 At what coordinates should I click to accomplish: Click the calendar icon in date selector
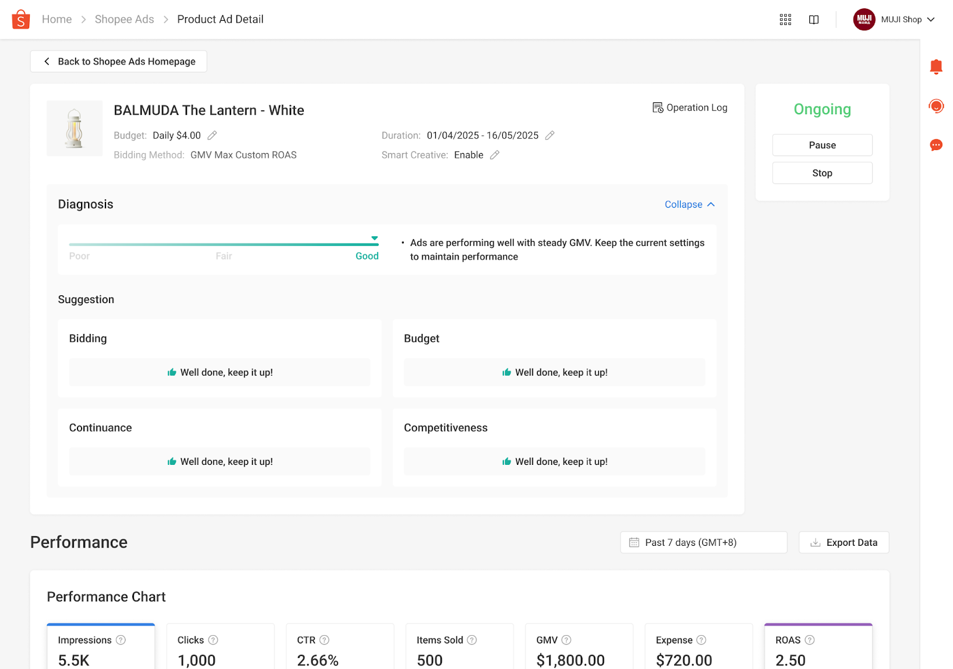click(x=634, y=542)
